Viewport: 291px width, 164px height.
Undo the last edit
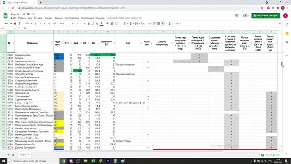(6, 24)
